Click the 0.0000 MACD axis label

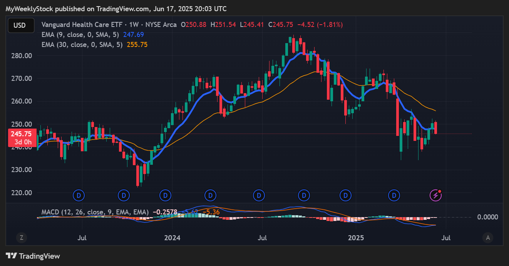(x=487, y=217)
